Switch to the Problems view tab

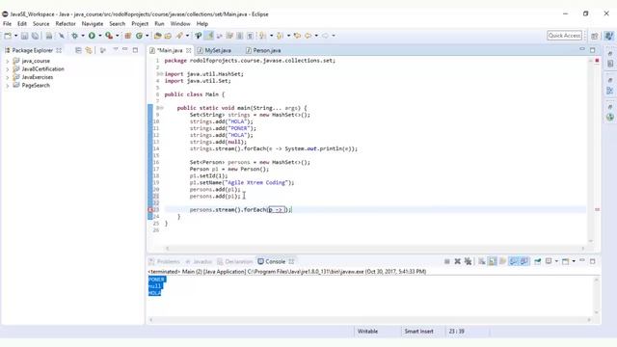[165, 261]
